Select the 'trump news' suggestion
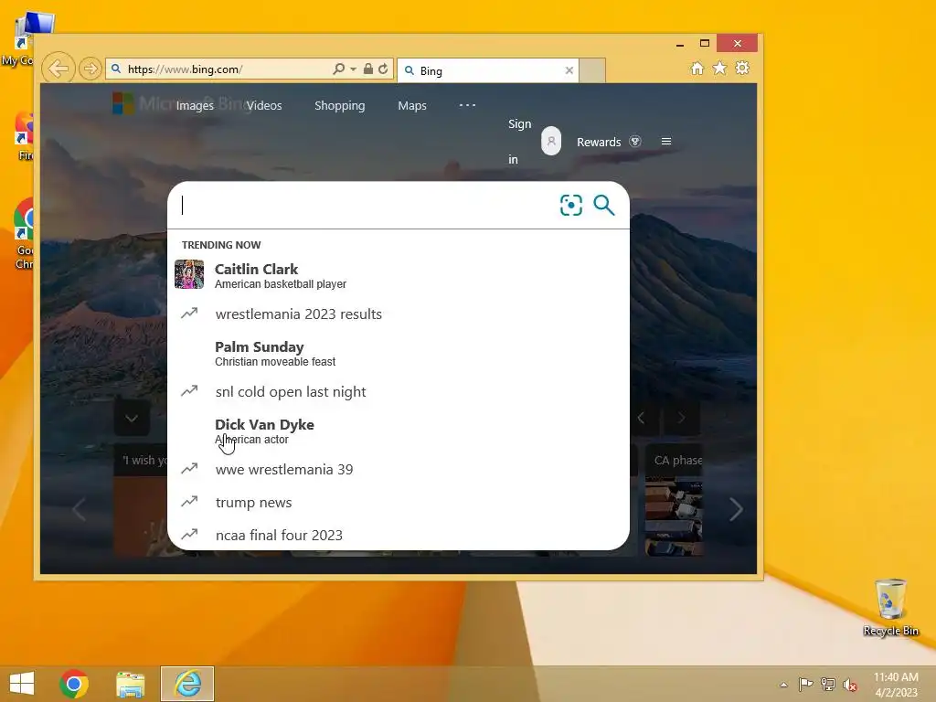Viewport: 936px width, 702px height. click(x=399, y=502)
